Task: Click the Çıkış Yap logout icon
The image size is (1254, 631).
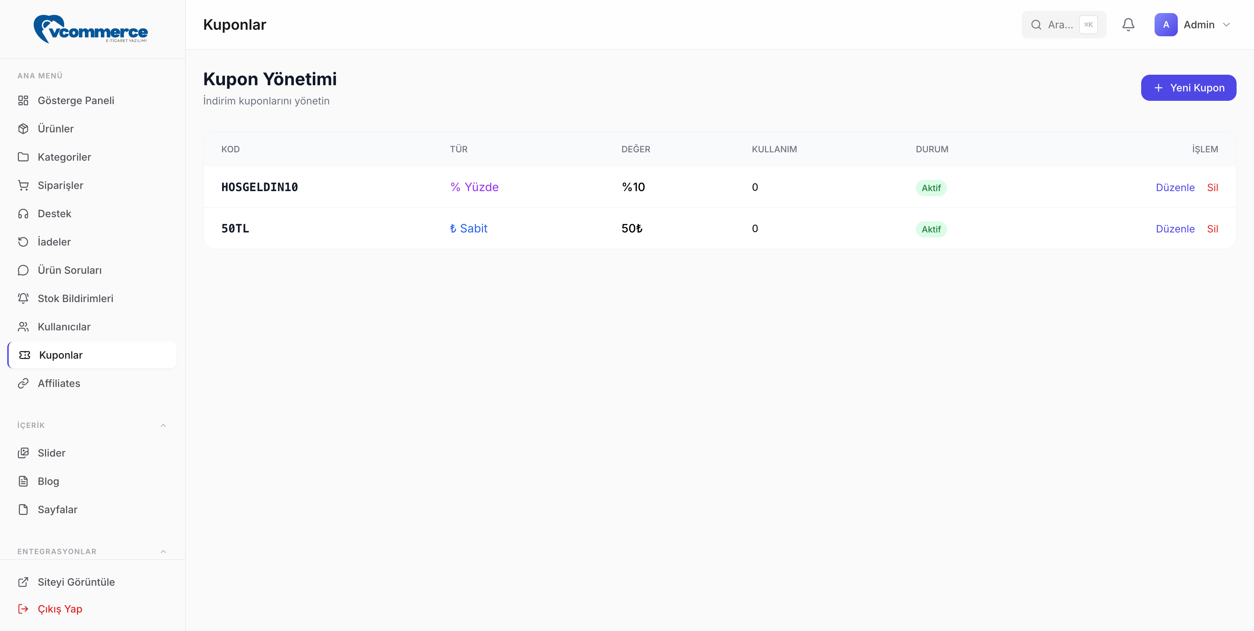Action: (x=23, y=609)
